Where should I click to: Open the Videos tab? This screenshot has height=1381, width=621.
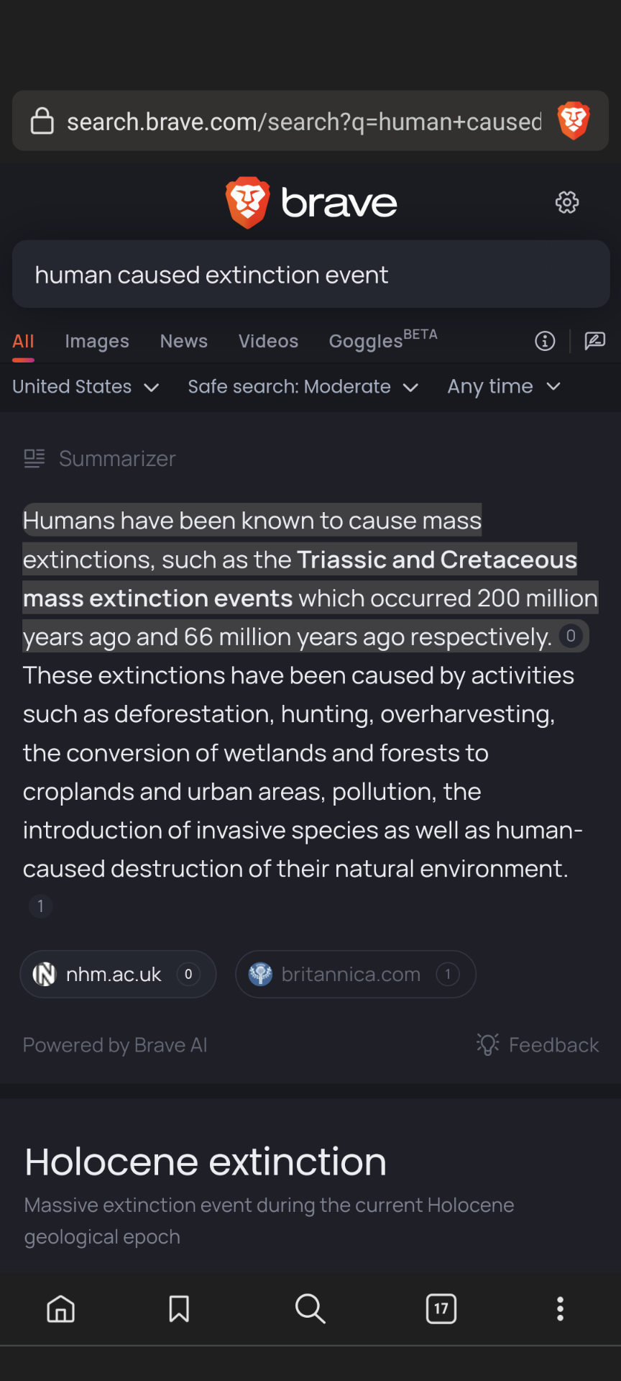(x=268, y=341)
